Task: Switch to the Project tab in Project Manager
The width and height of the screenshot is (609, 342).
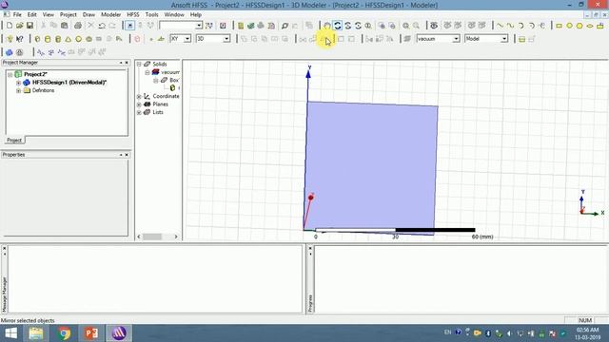Action: (14, 141)
